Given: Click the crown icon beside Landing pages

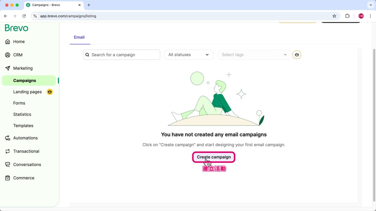Looking at the screenshot, I should coord(50,92).
